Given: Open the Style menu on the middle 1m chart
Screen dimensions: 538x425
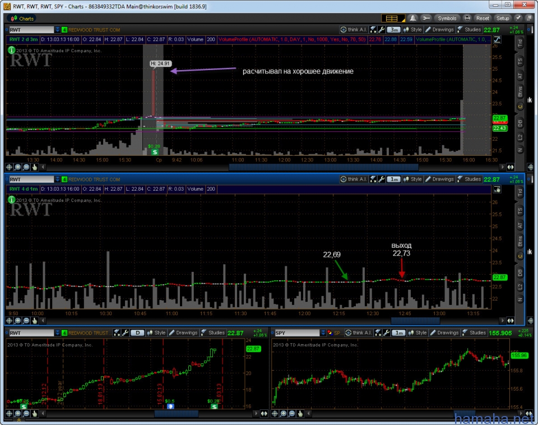Looking at the screenshot, I should (413, 179).
